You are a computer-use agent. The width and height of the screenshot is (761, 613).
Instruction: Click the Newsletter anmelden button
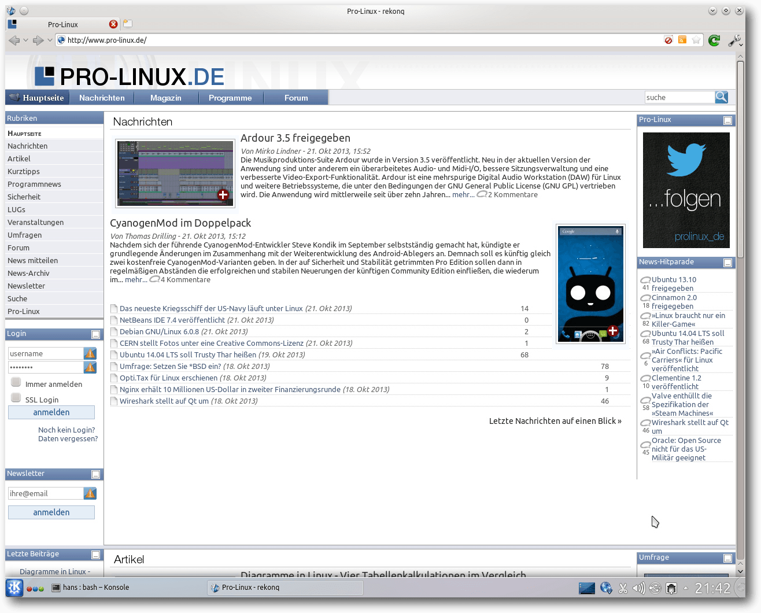point(51,512)
